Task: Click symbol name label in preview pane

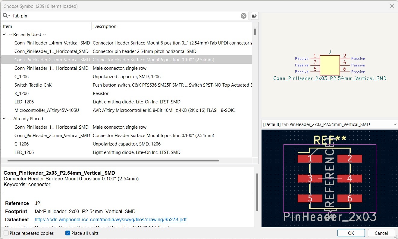Action: 330,78
